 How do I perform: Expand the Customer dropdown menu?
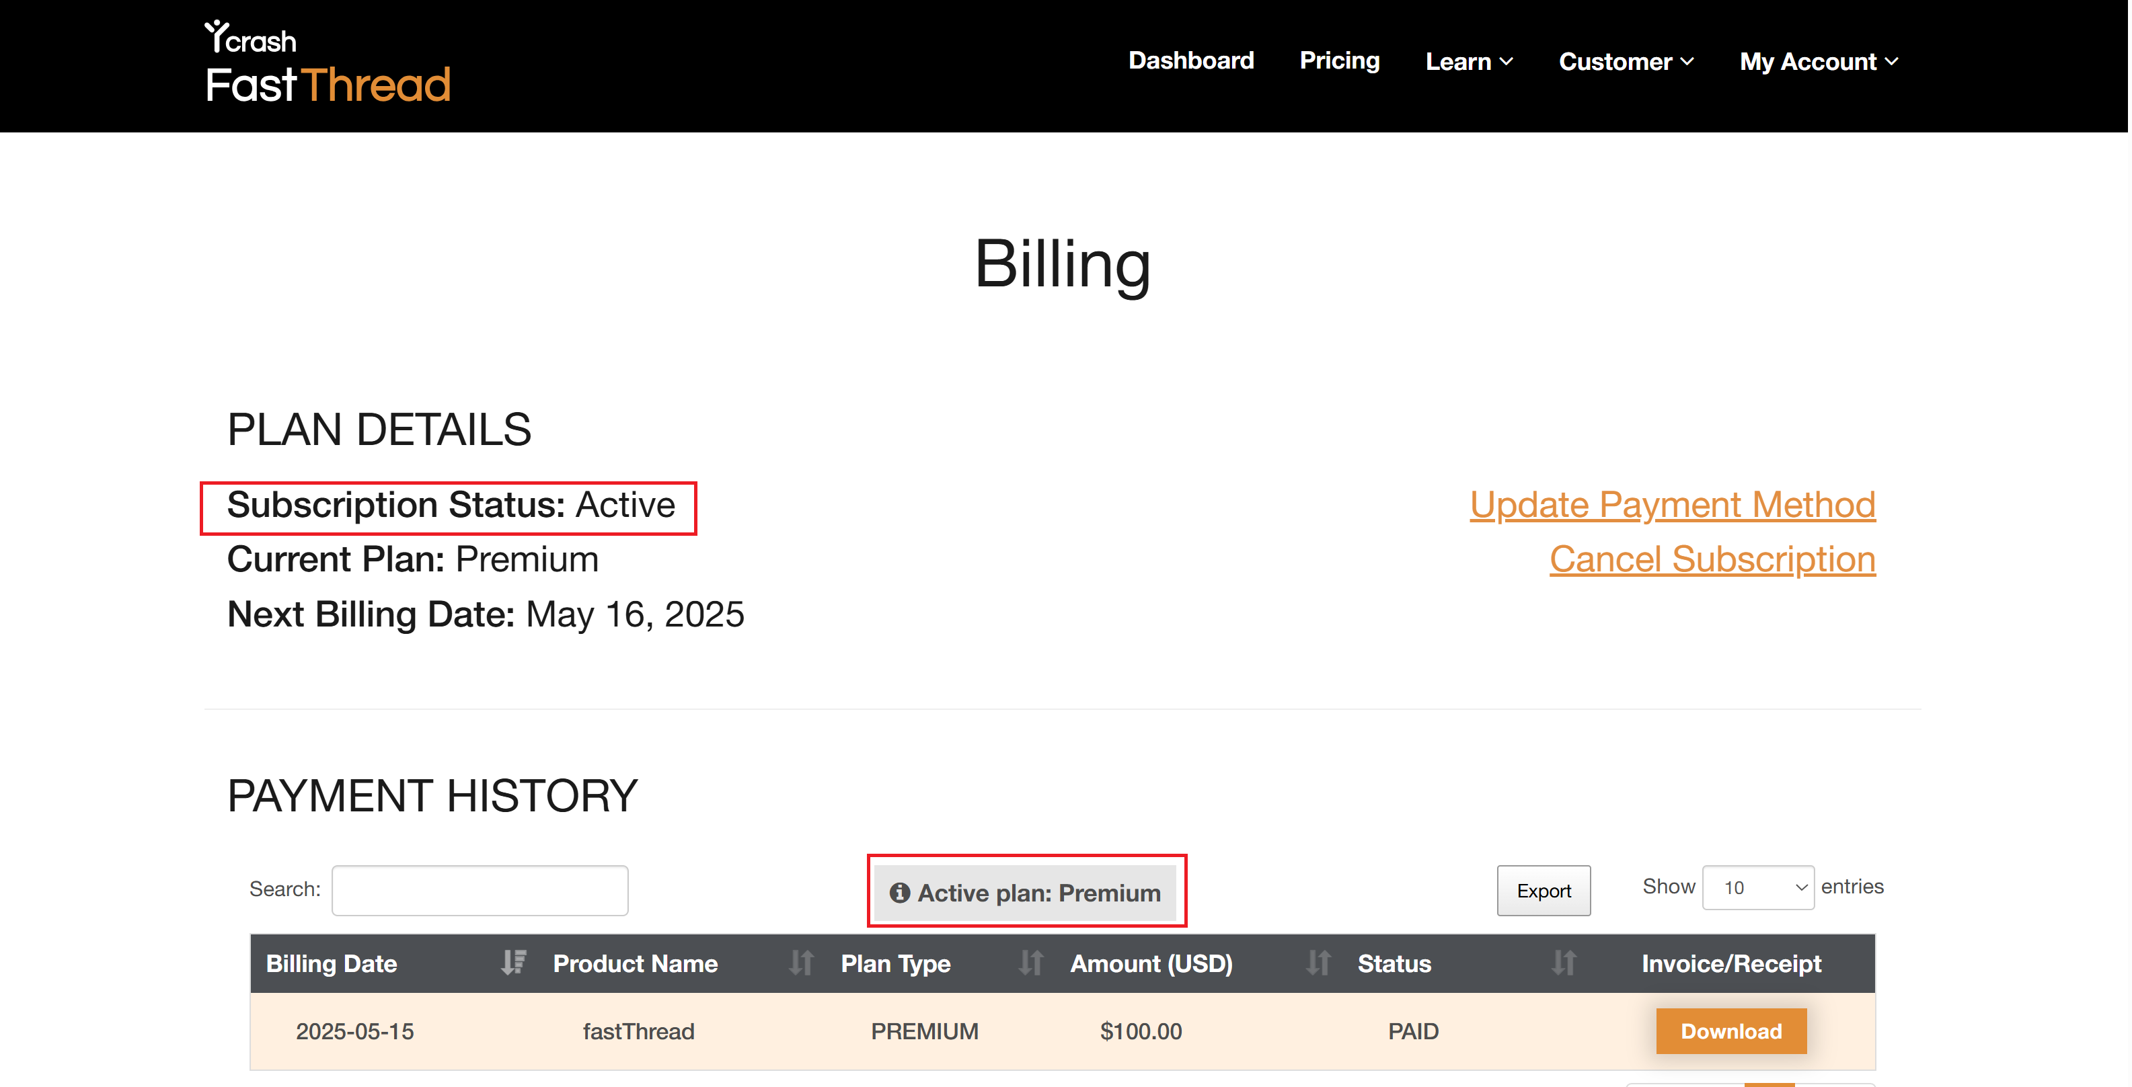click(x=1626, y=61)
